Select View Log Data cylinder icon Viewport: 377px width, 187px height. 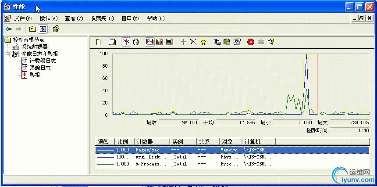136,42
